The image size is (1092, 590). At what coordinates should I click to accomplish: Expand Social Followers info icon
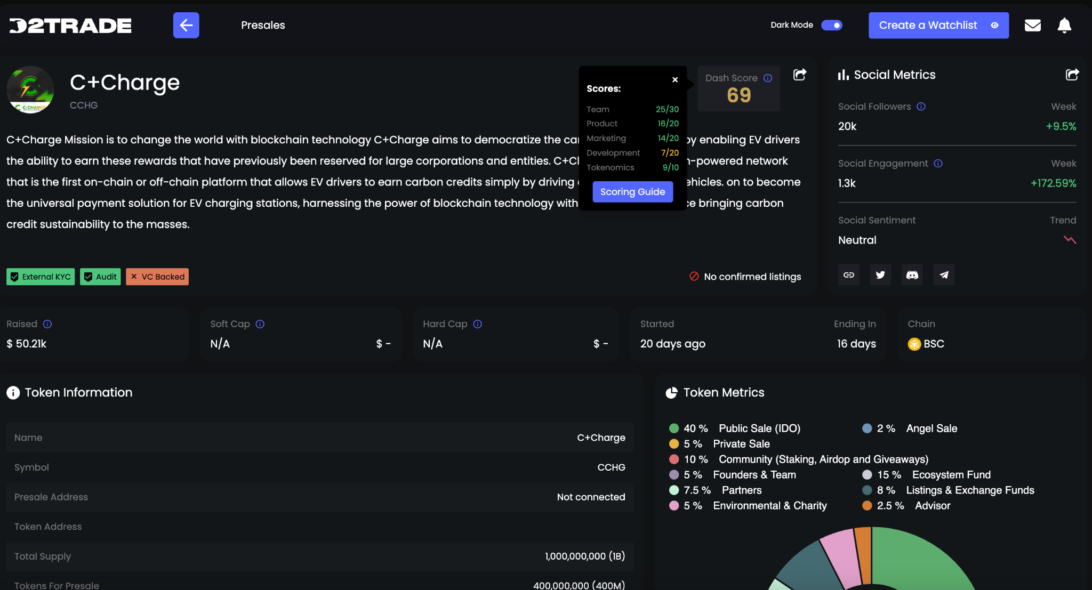point(921,107)
